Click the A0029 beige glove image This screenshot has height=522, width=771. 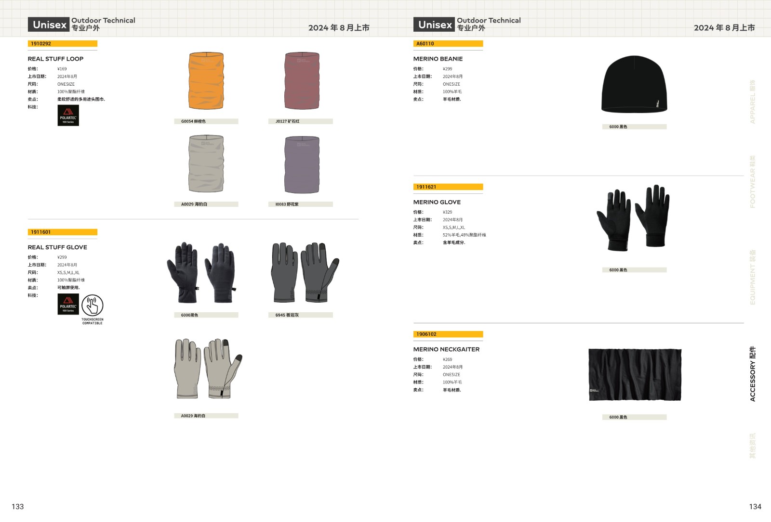pos(208,369)
